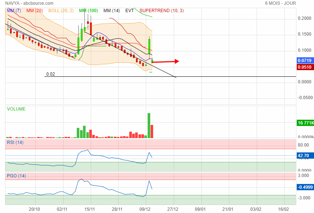The height and width of the screenshot is (213, 314).
Task: Select the MM (7) indicator legend
Action: point(14,11)
